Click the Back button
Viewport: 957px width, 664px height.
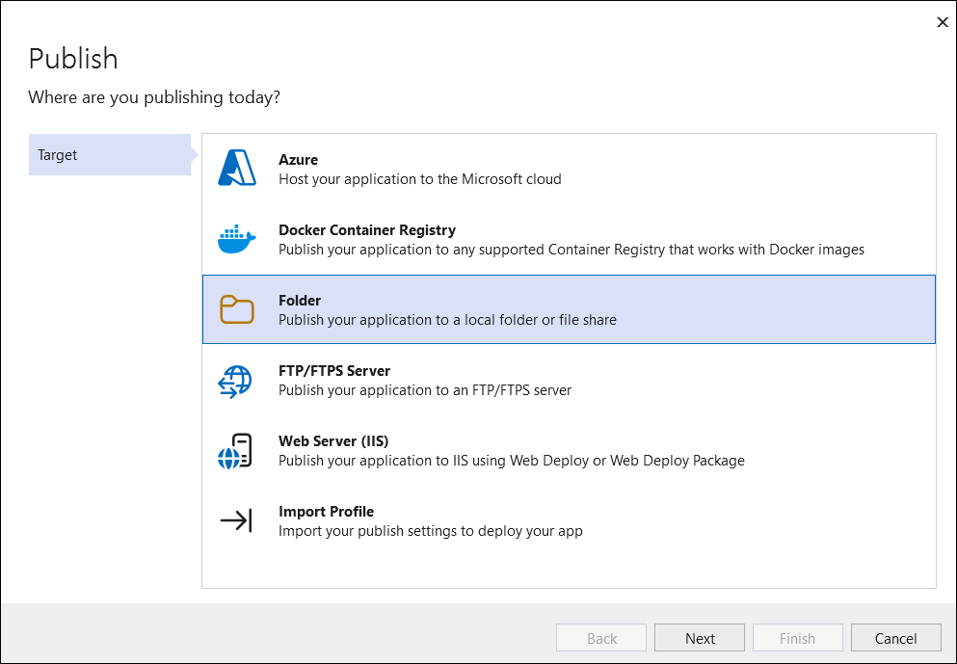[x=601, y=638]
